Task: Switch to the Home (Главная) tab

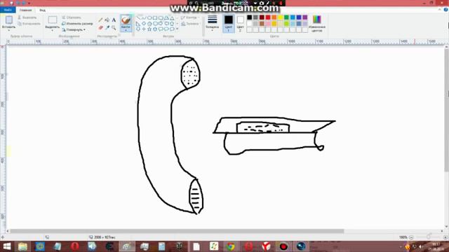Action: coord(25,10)
